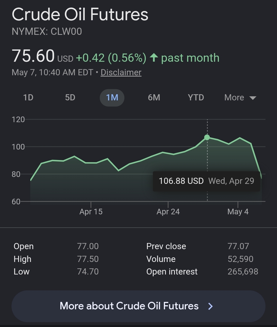Click the green data point on chart
This screenshot has width=277, height=327.
[207, 138]
